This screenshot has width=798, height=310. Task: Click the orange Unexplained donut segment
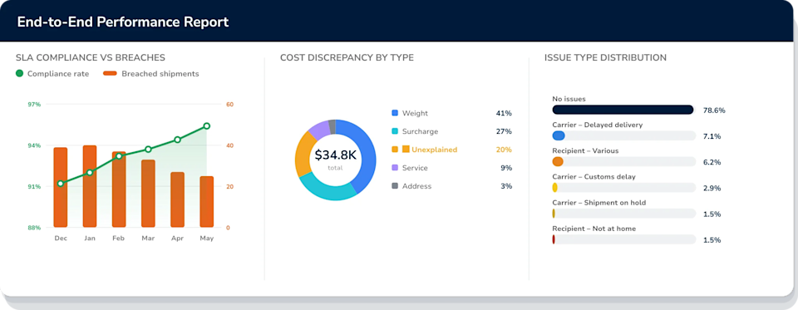tap(303, 154)
